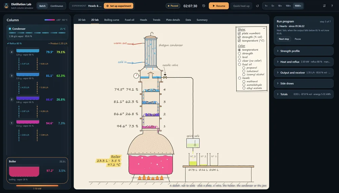Collapse the Show legend minimize icon
The image size is (339, 193).
point(264,29)
